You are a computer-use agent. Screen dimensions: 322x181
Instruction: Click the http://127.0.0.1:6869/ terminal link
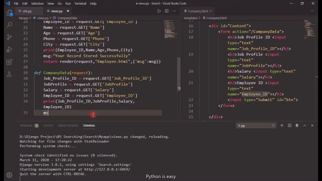pyautogui.click(x=107, y=169)
